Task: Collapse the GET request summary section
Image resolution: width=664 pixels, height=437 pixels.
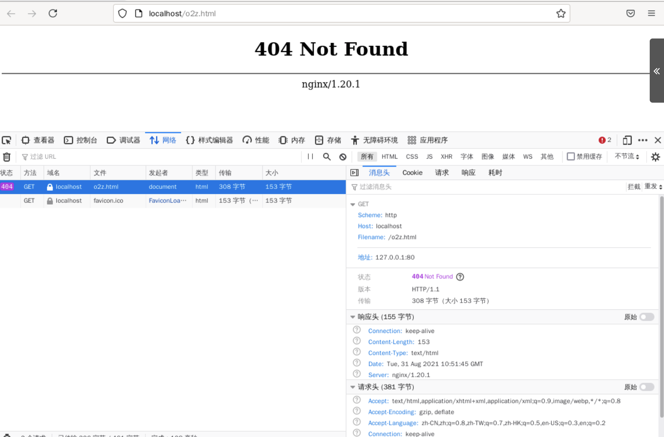Action: 353,204
